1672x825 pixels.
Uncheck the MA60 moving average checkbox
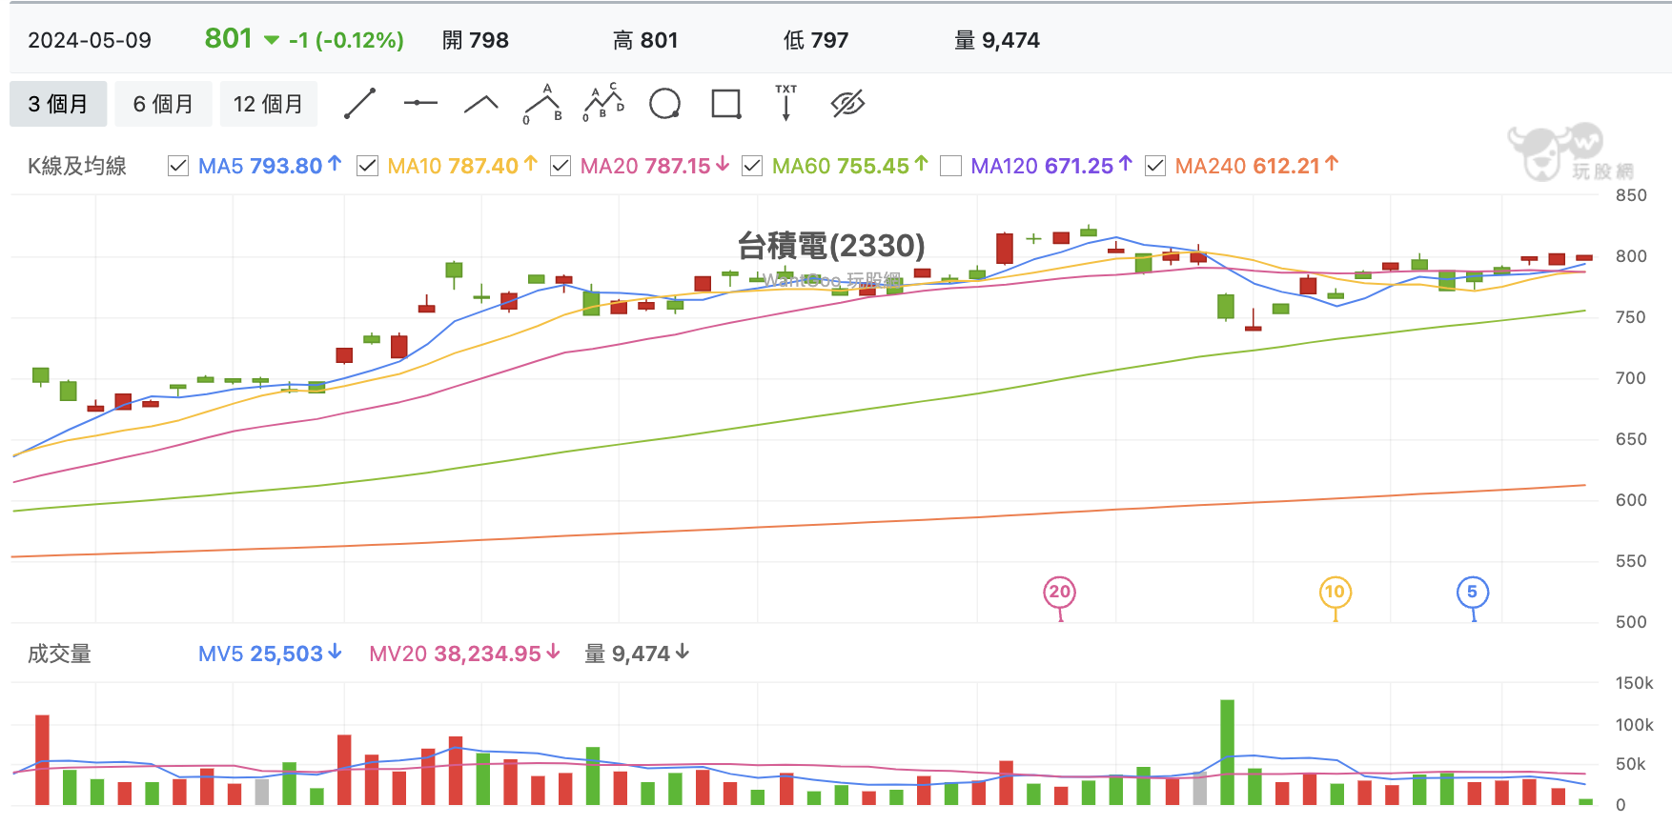pyautogui.click(x=752, y=167)
